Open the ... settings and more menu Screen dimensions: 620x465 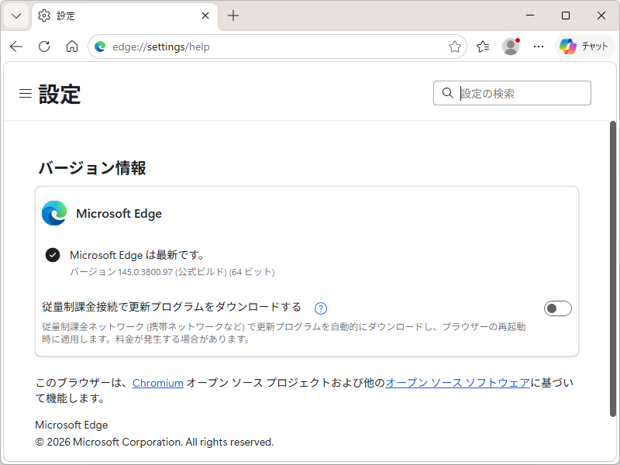tap(539, 46)
